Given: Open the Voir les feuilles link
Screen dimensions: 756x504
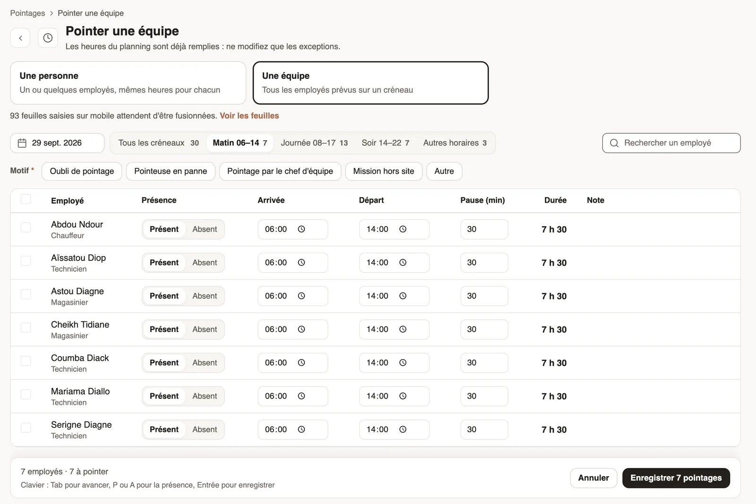Looking at the screenshot, I should click(249, 116).
